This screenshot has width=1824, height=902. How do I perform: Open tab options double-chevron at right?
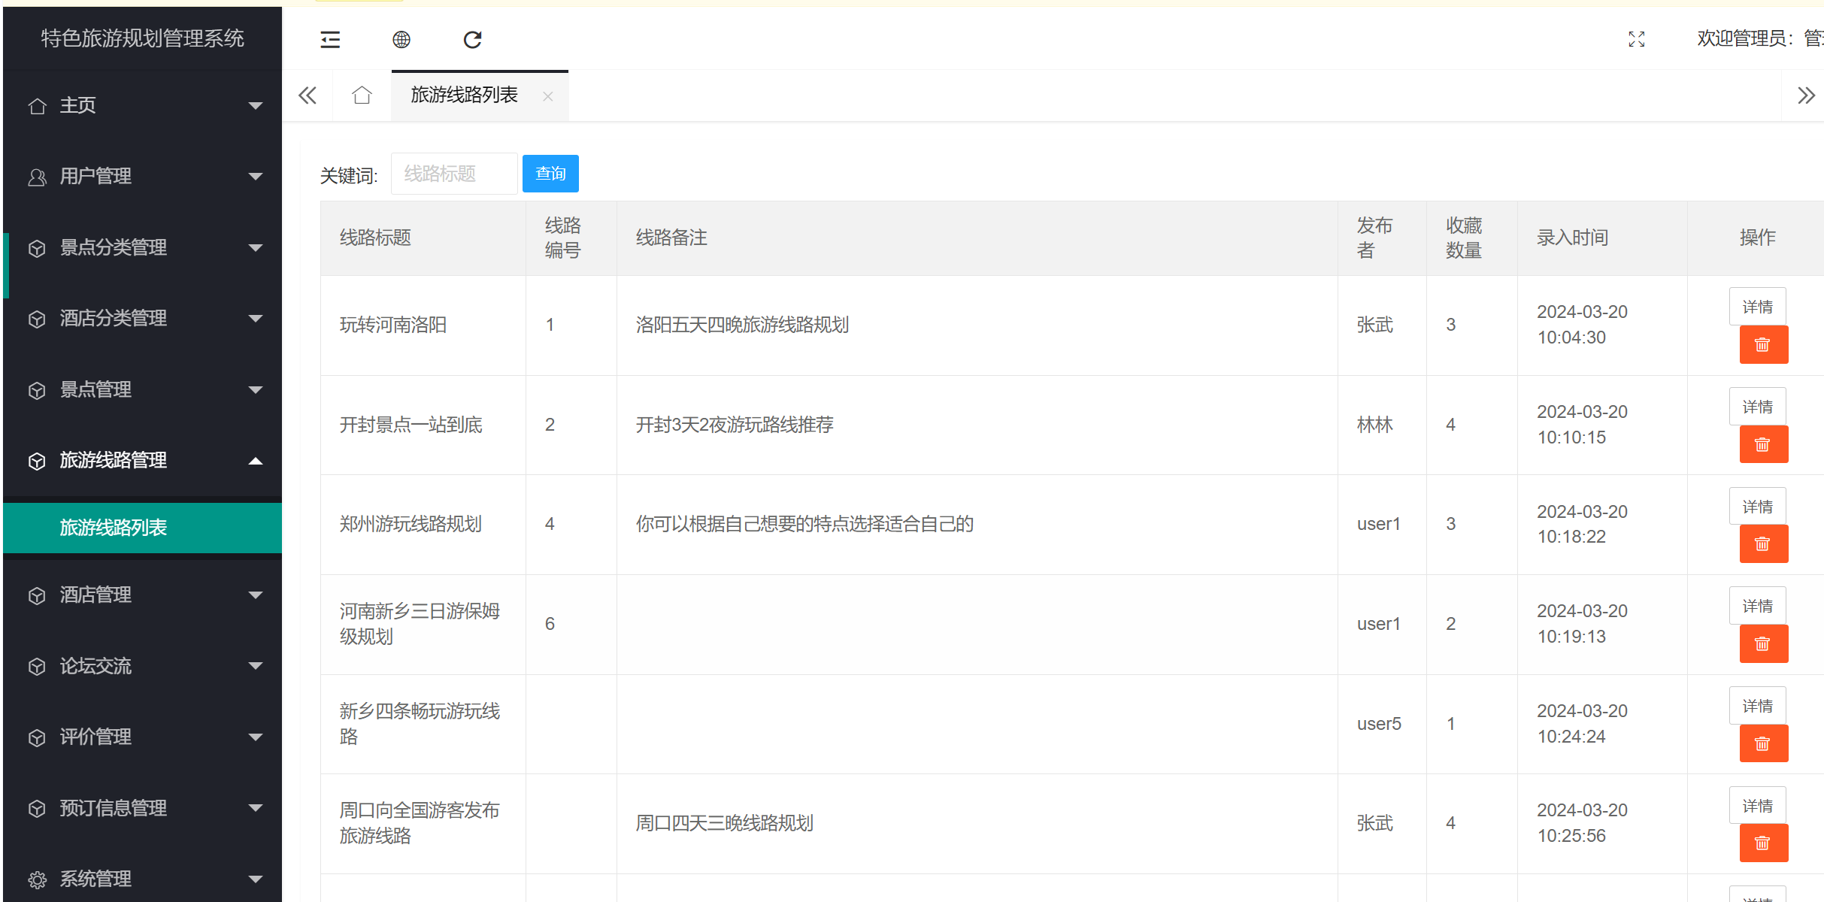pos(1806,95)
